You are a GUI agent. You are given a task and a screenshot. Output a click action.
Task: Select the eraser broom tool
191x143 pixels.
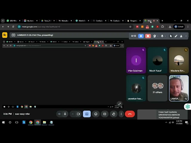coord(181,36)
